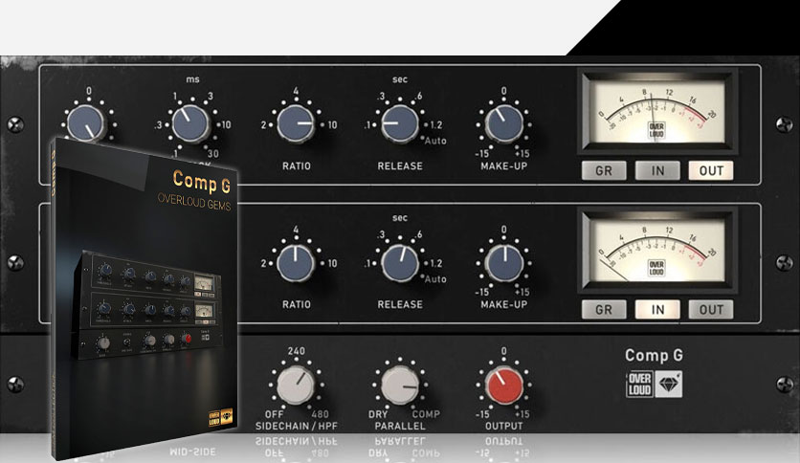This screenshot has width=800, height=463.
Task: Click the red OUTPUT knob
Action: point(503,385)
